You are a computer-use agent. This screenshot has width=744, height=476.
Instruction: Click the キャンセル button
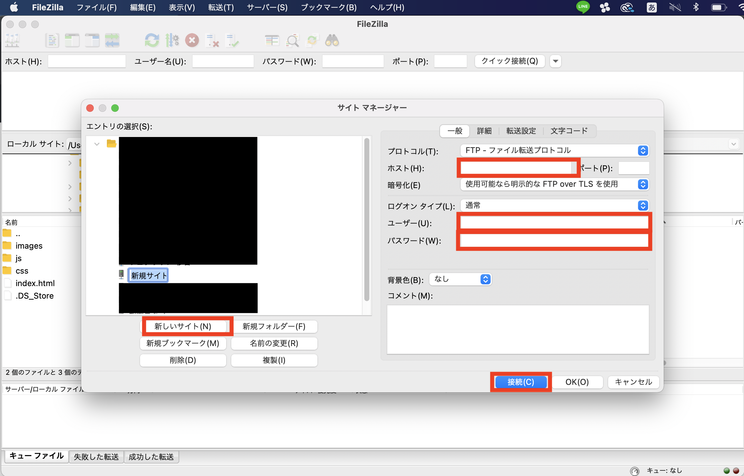click(633, 382)
